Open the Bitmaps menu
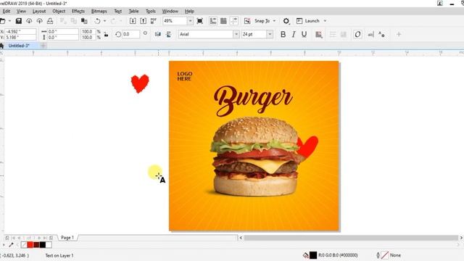Screen dimensions: 464x261 99,12
